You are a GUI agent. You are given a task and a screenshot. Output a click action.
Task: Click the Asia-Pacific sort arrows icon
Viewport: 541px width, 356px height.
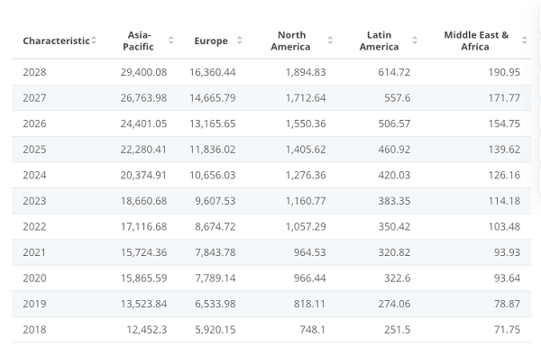[x=170, y=41]
